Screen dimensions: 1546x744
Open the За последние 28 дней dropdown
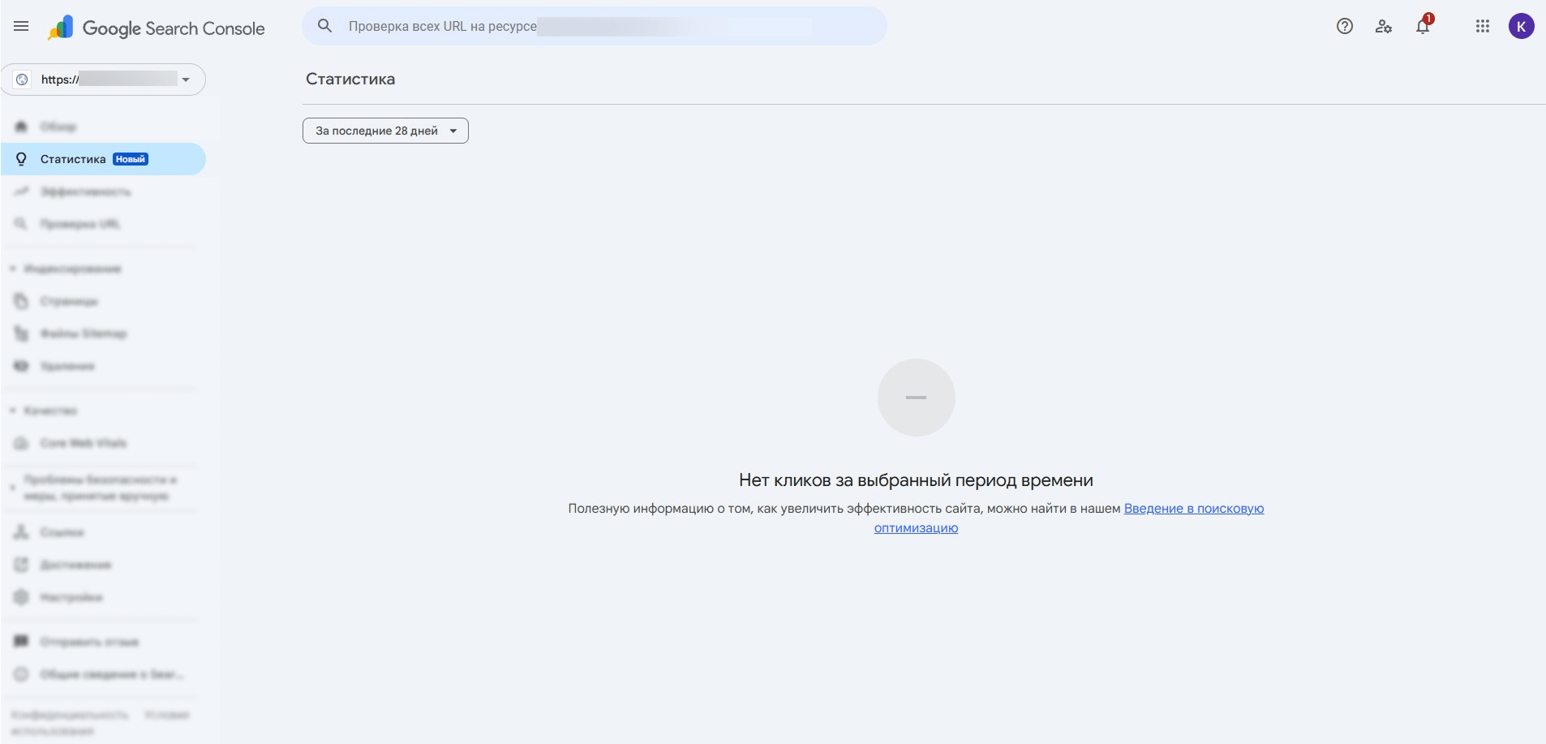point(385,131)
